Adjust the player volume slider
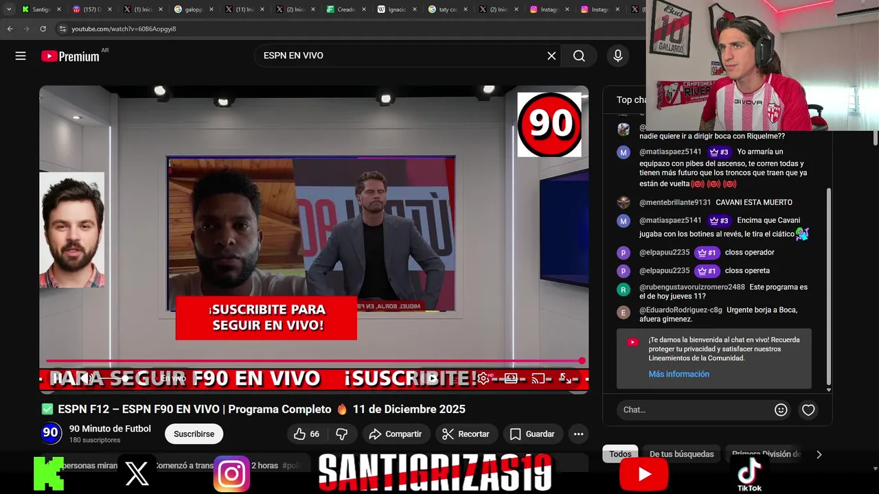Image resolution: width=879 pixels, height=494 pixels. tap(113, 378)
